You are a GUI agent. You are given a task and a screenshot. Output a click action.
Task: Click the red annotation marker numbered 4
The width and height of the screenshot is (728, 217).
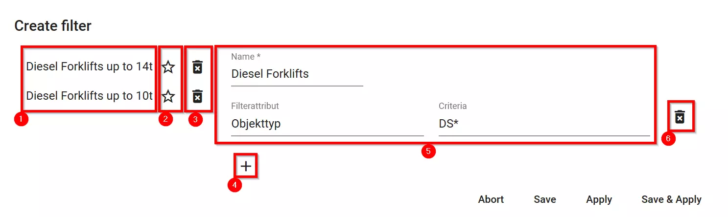point(235,185)
